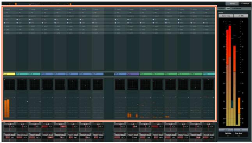This screenshot has width=252, height=143.
Task: Select the SFX 24 channel name label
Action: (59, 74)
